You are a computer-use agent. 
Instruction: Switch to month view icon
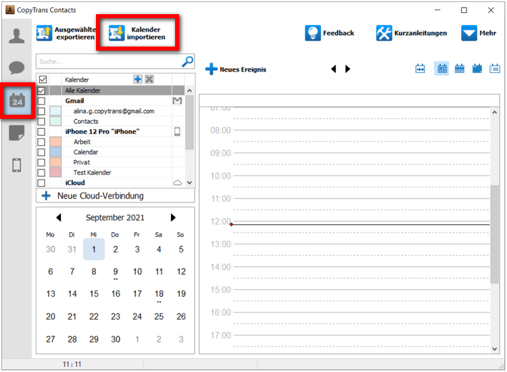(x=477, y=68)
